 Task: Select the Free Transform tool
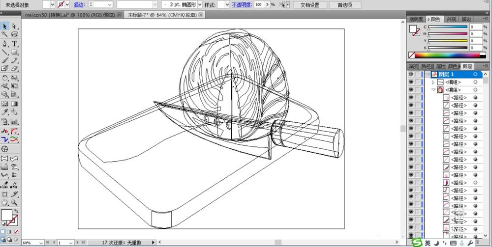coord(14,86)
